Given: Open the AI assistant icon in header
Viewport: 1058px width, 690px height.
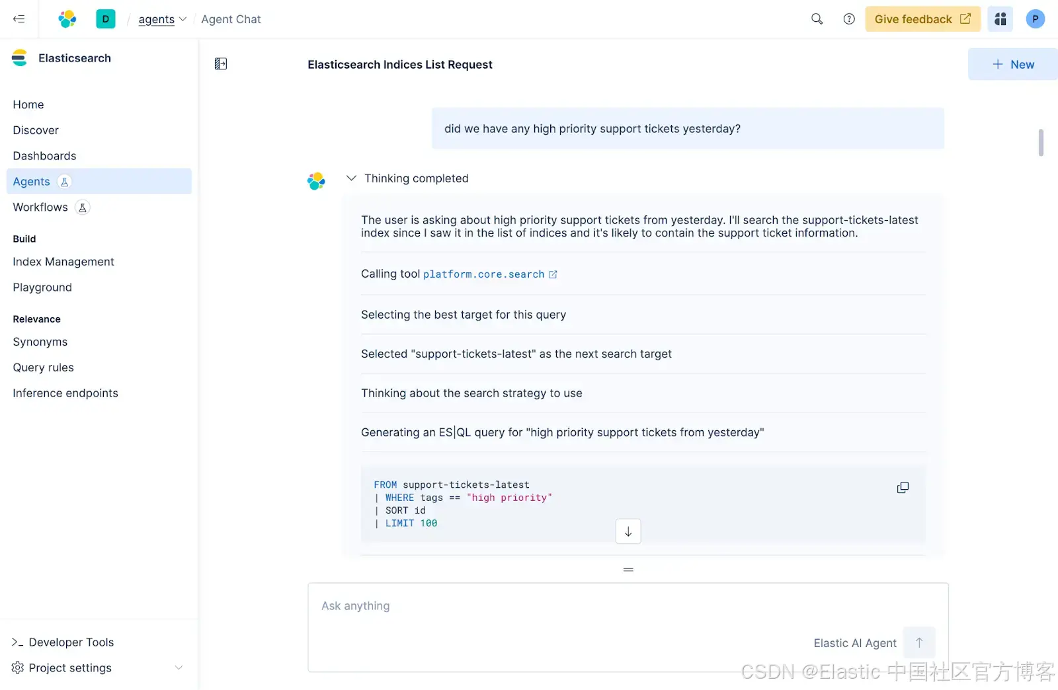Looking at the screenshot, I should [x=1000, y=19].
